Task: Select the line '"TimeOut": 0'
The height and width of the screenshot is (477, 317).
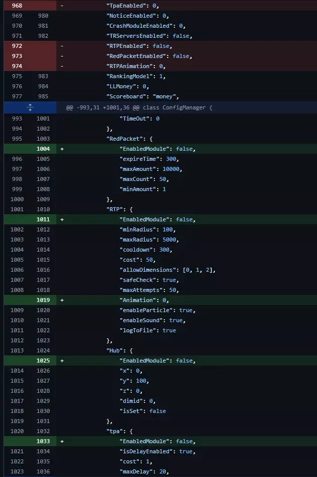Action: [139, 118]
